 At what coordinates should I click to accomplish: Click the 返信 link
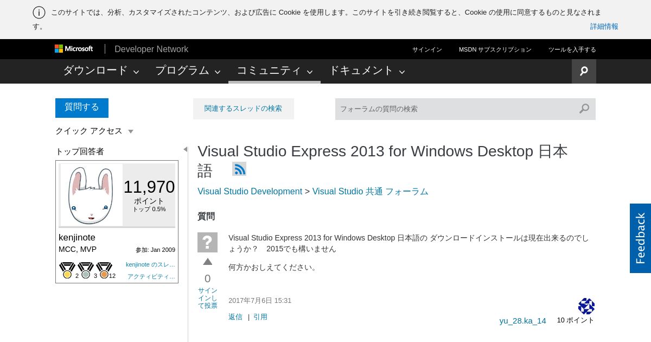coord(235,316)
